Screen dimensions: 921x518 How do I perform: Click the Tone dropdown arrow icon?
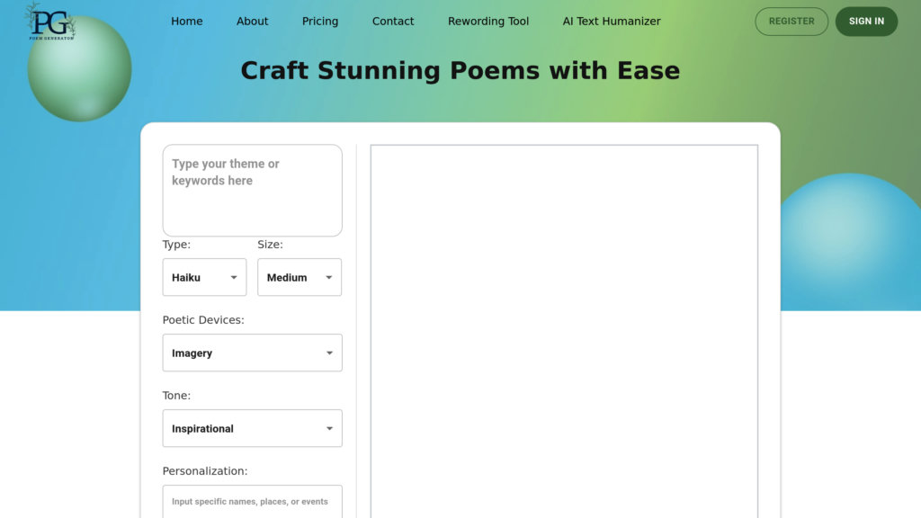tap(329, 429)
